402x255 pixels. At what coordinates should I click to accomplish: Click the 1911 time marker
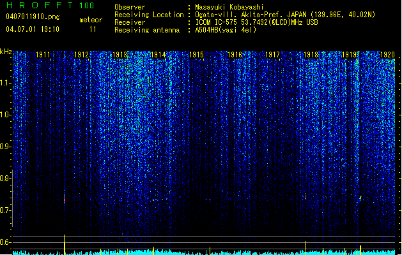43,55
